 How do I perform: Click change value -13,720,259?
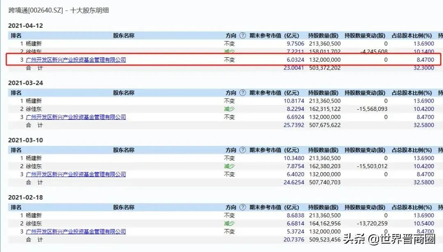pos(372,223)
